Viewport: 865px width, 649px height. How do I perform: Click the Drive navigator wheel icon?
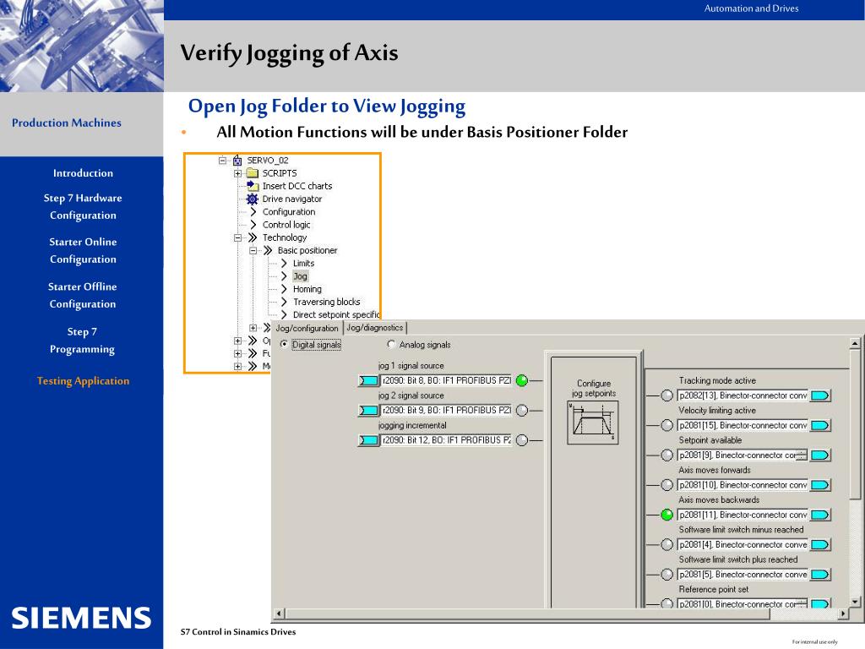tap(252, 199)
